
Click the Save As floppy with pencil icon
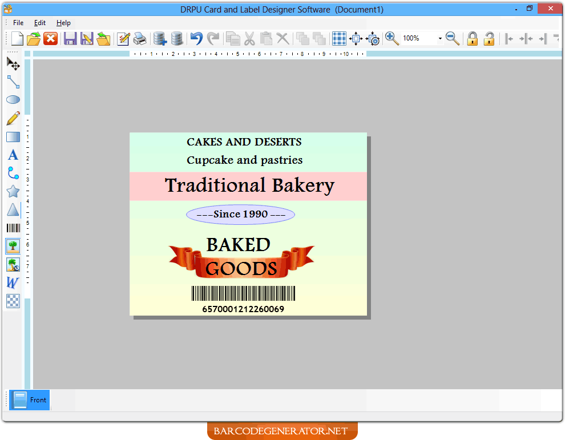click(x=87, y=39)
